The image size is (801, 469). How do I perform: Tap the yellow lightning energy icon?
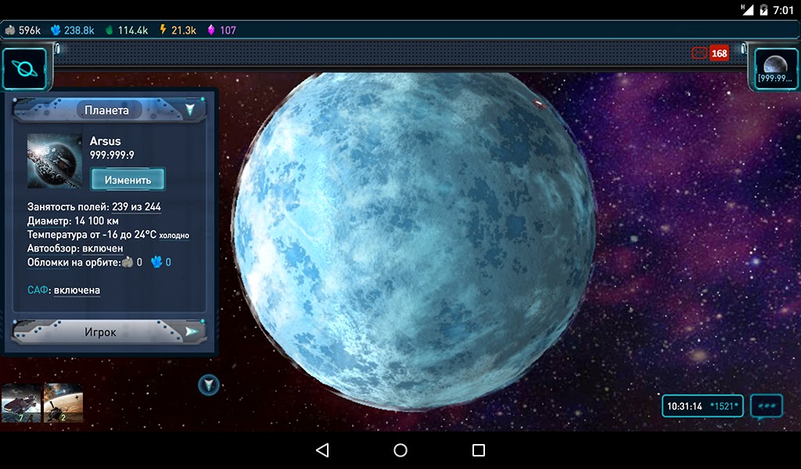(x=163, y=30)
